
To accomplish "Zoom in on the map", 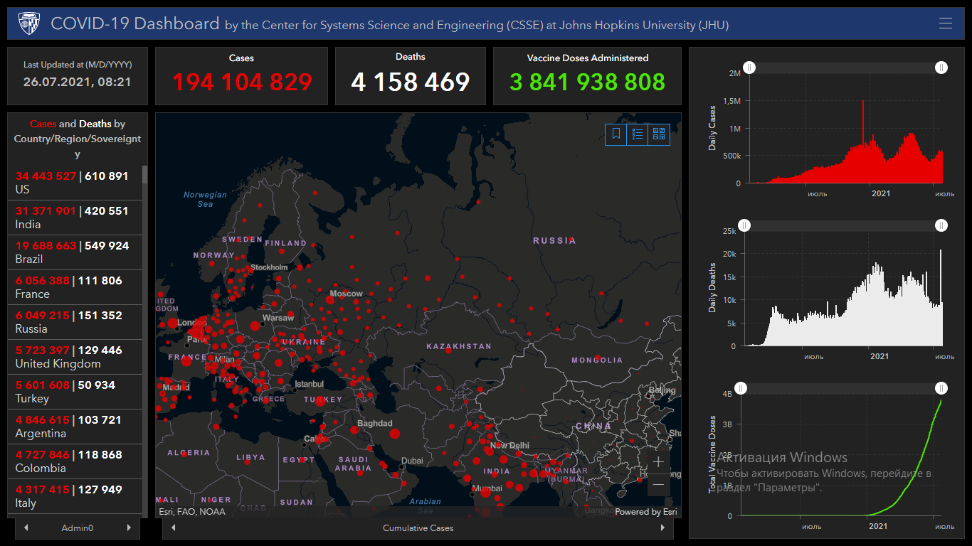I will [x=658, y=462].
